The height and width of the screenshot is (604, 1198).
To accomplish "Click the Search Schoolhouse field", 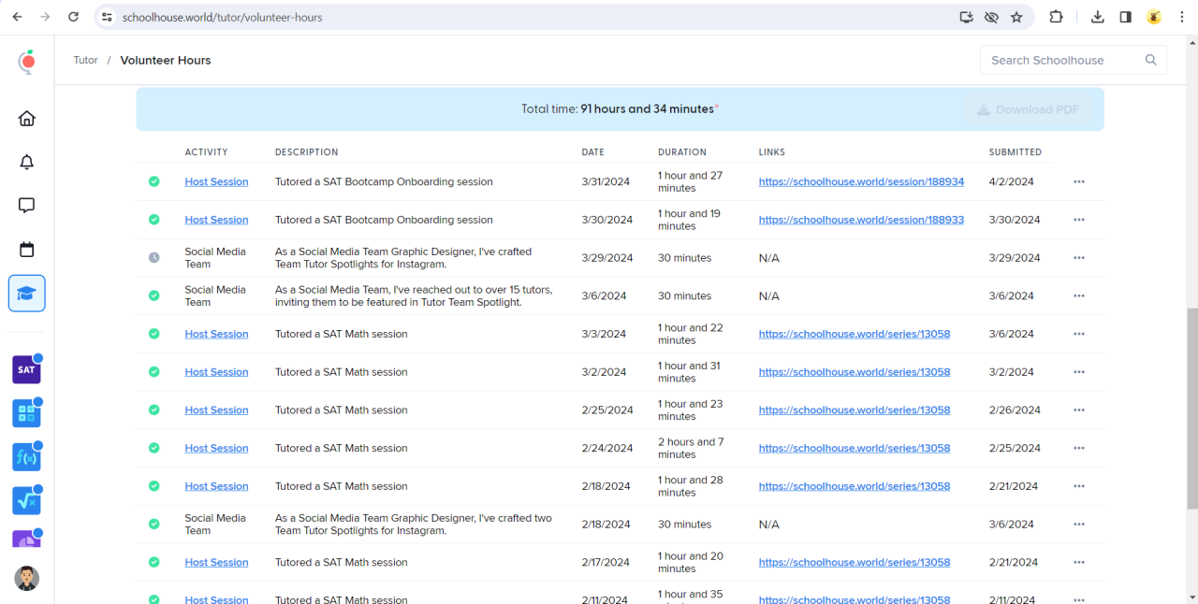I will (x=1062, y=60).
